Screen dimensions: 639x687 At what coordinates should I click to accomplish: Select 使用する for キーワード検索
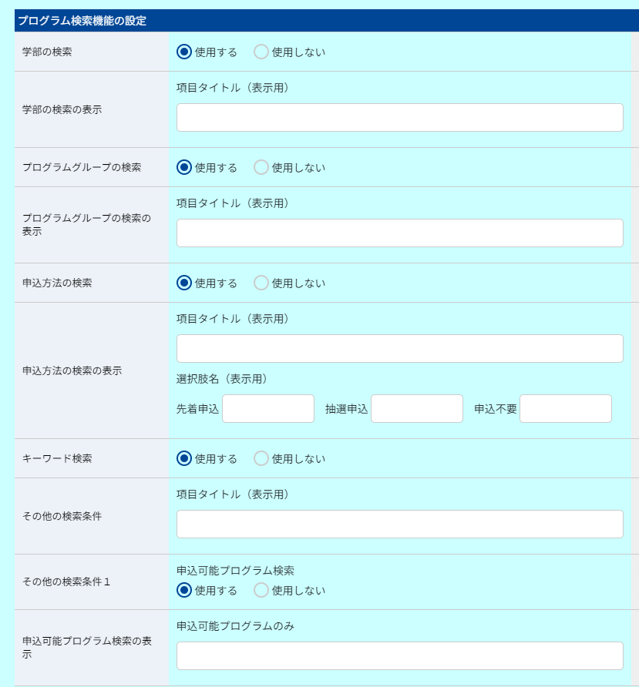point(183,458)
